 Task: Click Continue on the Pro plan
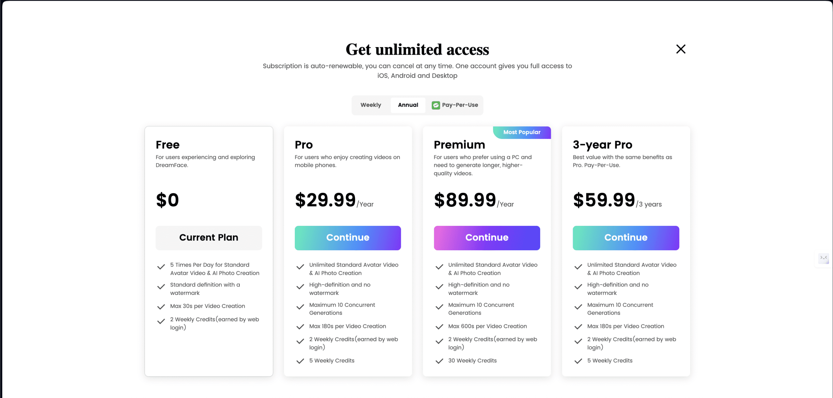[x=348, y=238]
